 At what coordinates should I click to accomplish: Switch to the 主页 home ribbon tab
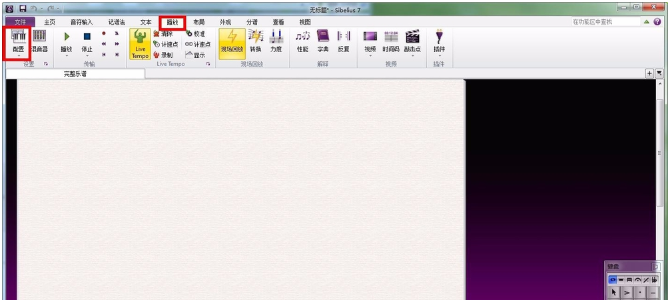point(49,22)
